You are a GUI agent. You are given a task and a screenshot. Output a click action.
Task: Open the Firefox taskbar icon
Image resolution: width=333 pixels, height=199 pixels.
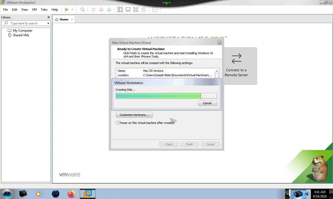click(71, 194)
